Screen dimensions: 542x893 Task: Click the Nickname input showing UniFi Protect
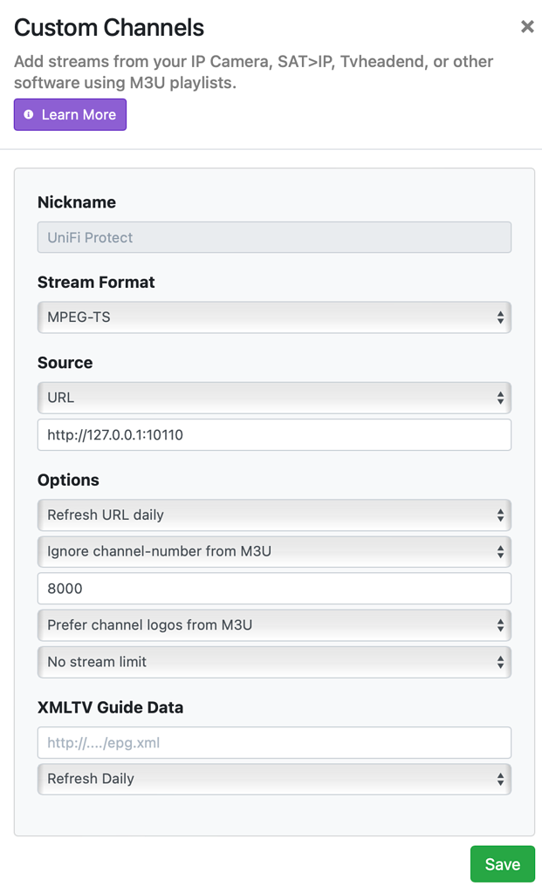262,237
